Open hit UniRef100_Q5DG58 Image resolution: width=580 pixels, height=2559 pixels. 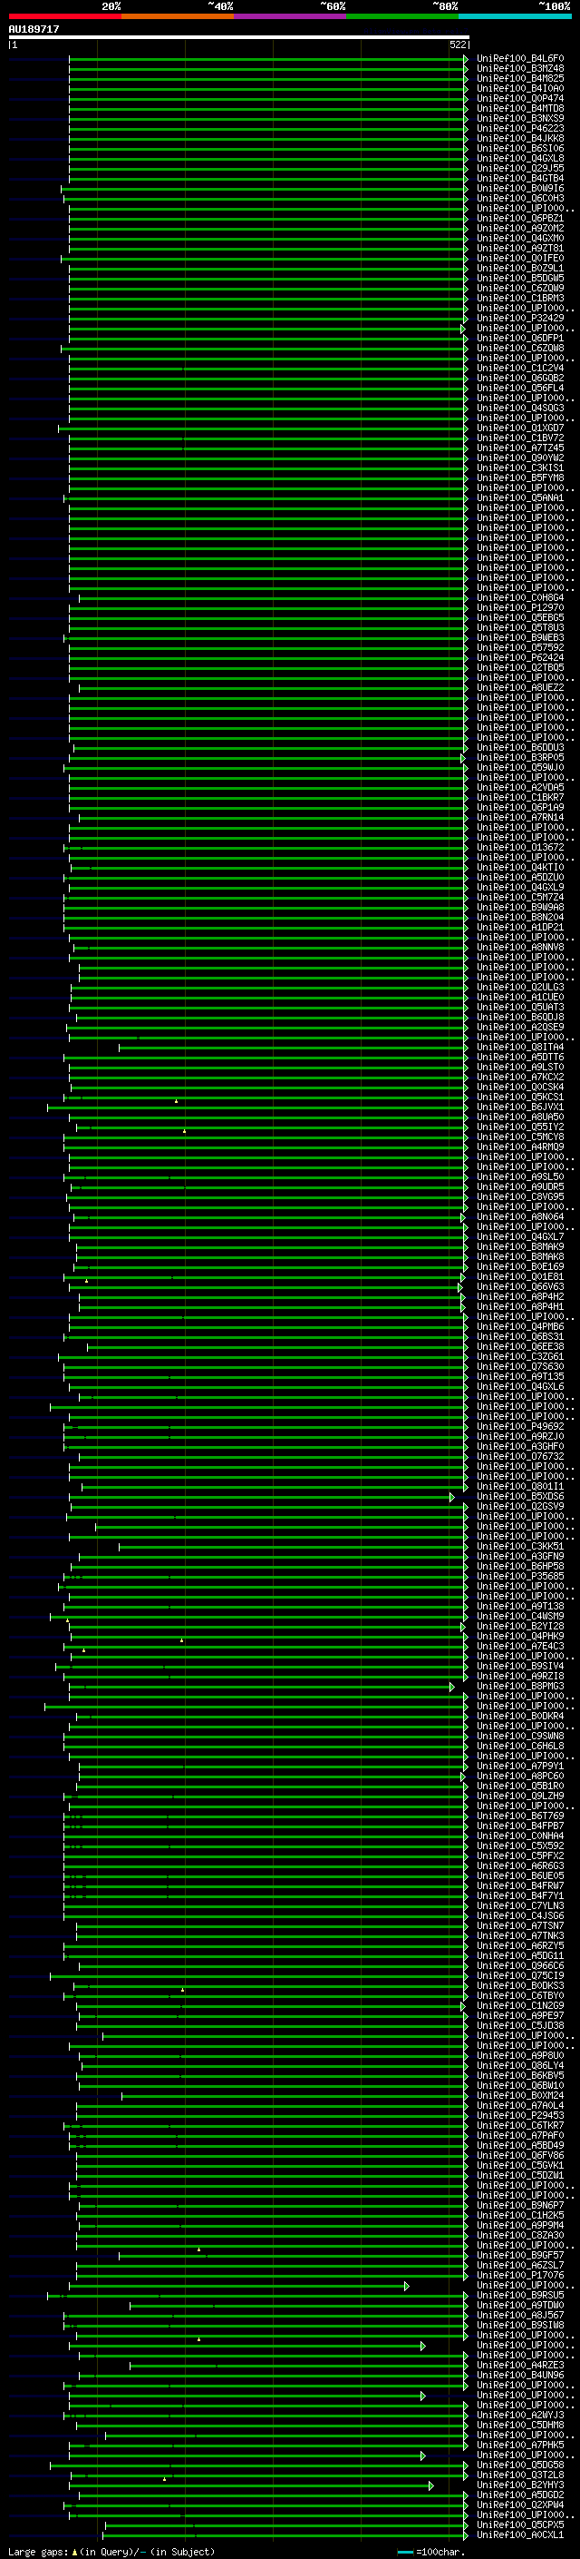click(520, 2465)
